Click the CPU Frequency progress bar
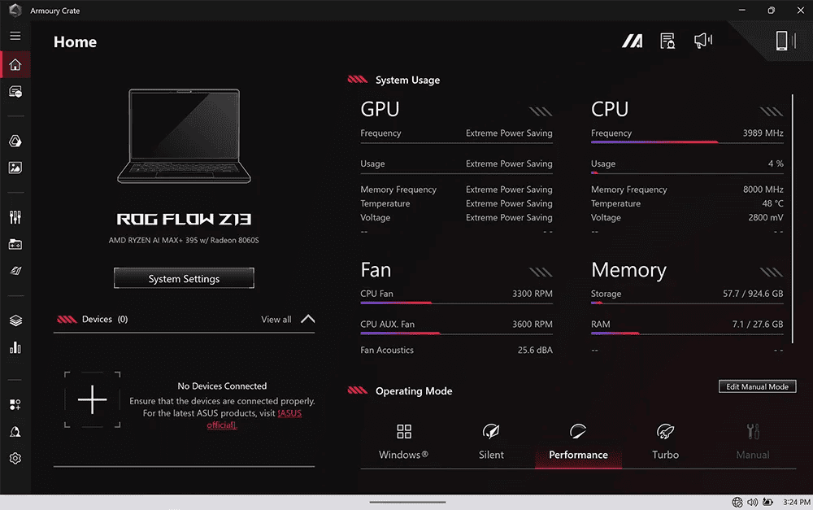 (687, 142)
